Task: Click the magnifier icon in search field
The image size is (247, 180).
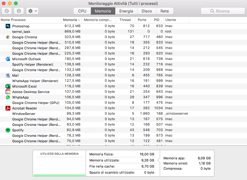Action: [212, 11]
